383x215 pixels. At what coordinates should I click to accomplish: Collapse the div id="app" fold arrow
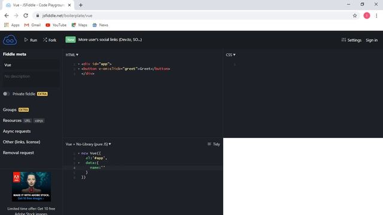[78, 64]
